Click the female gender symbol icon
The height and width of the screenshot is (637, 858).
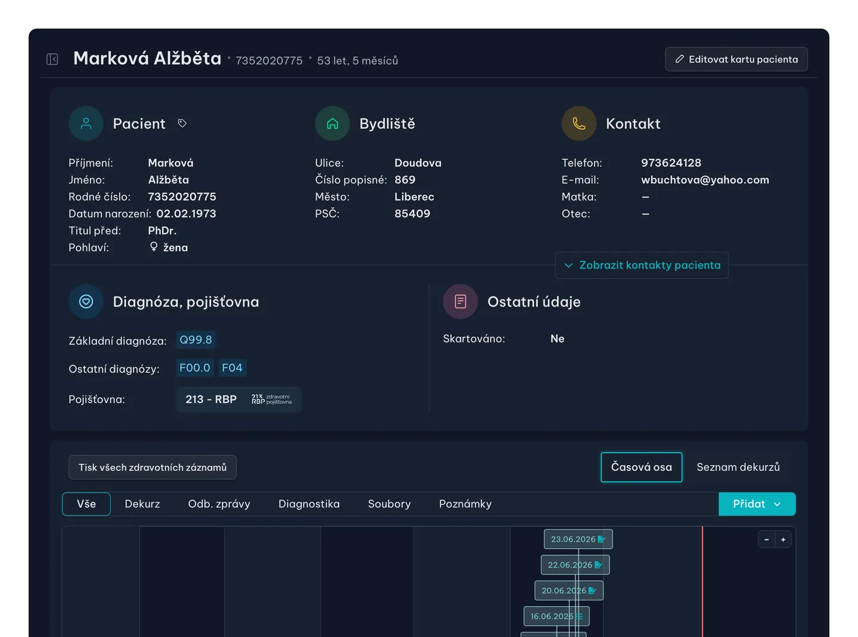pos(154,247)
